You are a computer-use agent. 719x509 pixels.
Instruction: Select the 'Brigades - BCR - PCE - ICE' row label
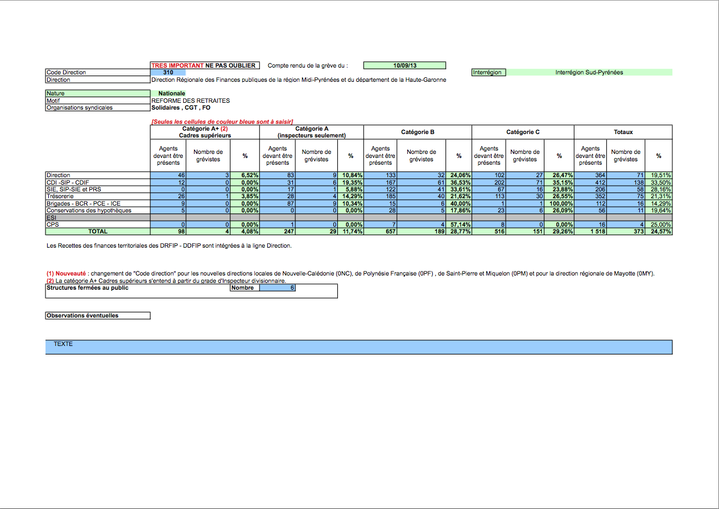[x=98, y=203]
